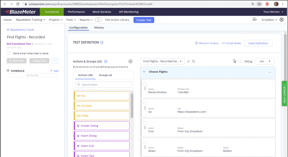Bookmark this page with star icon
The height and width of the screenshot is (157, 288).
point(259,4)
